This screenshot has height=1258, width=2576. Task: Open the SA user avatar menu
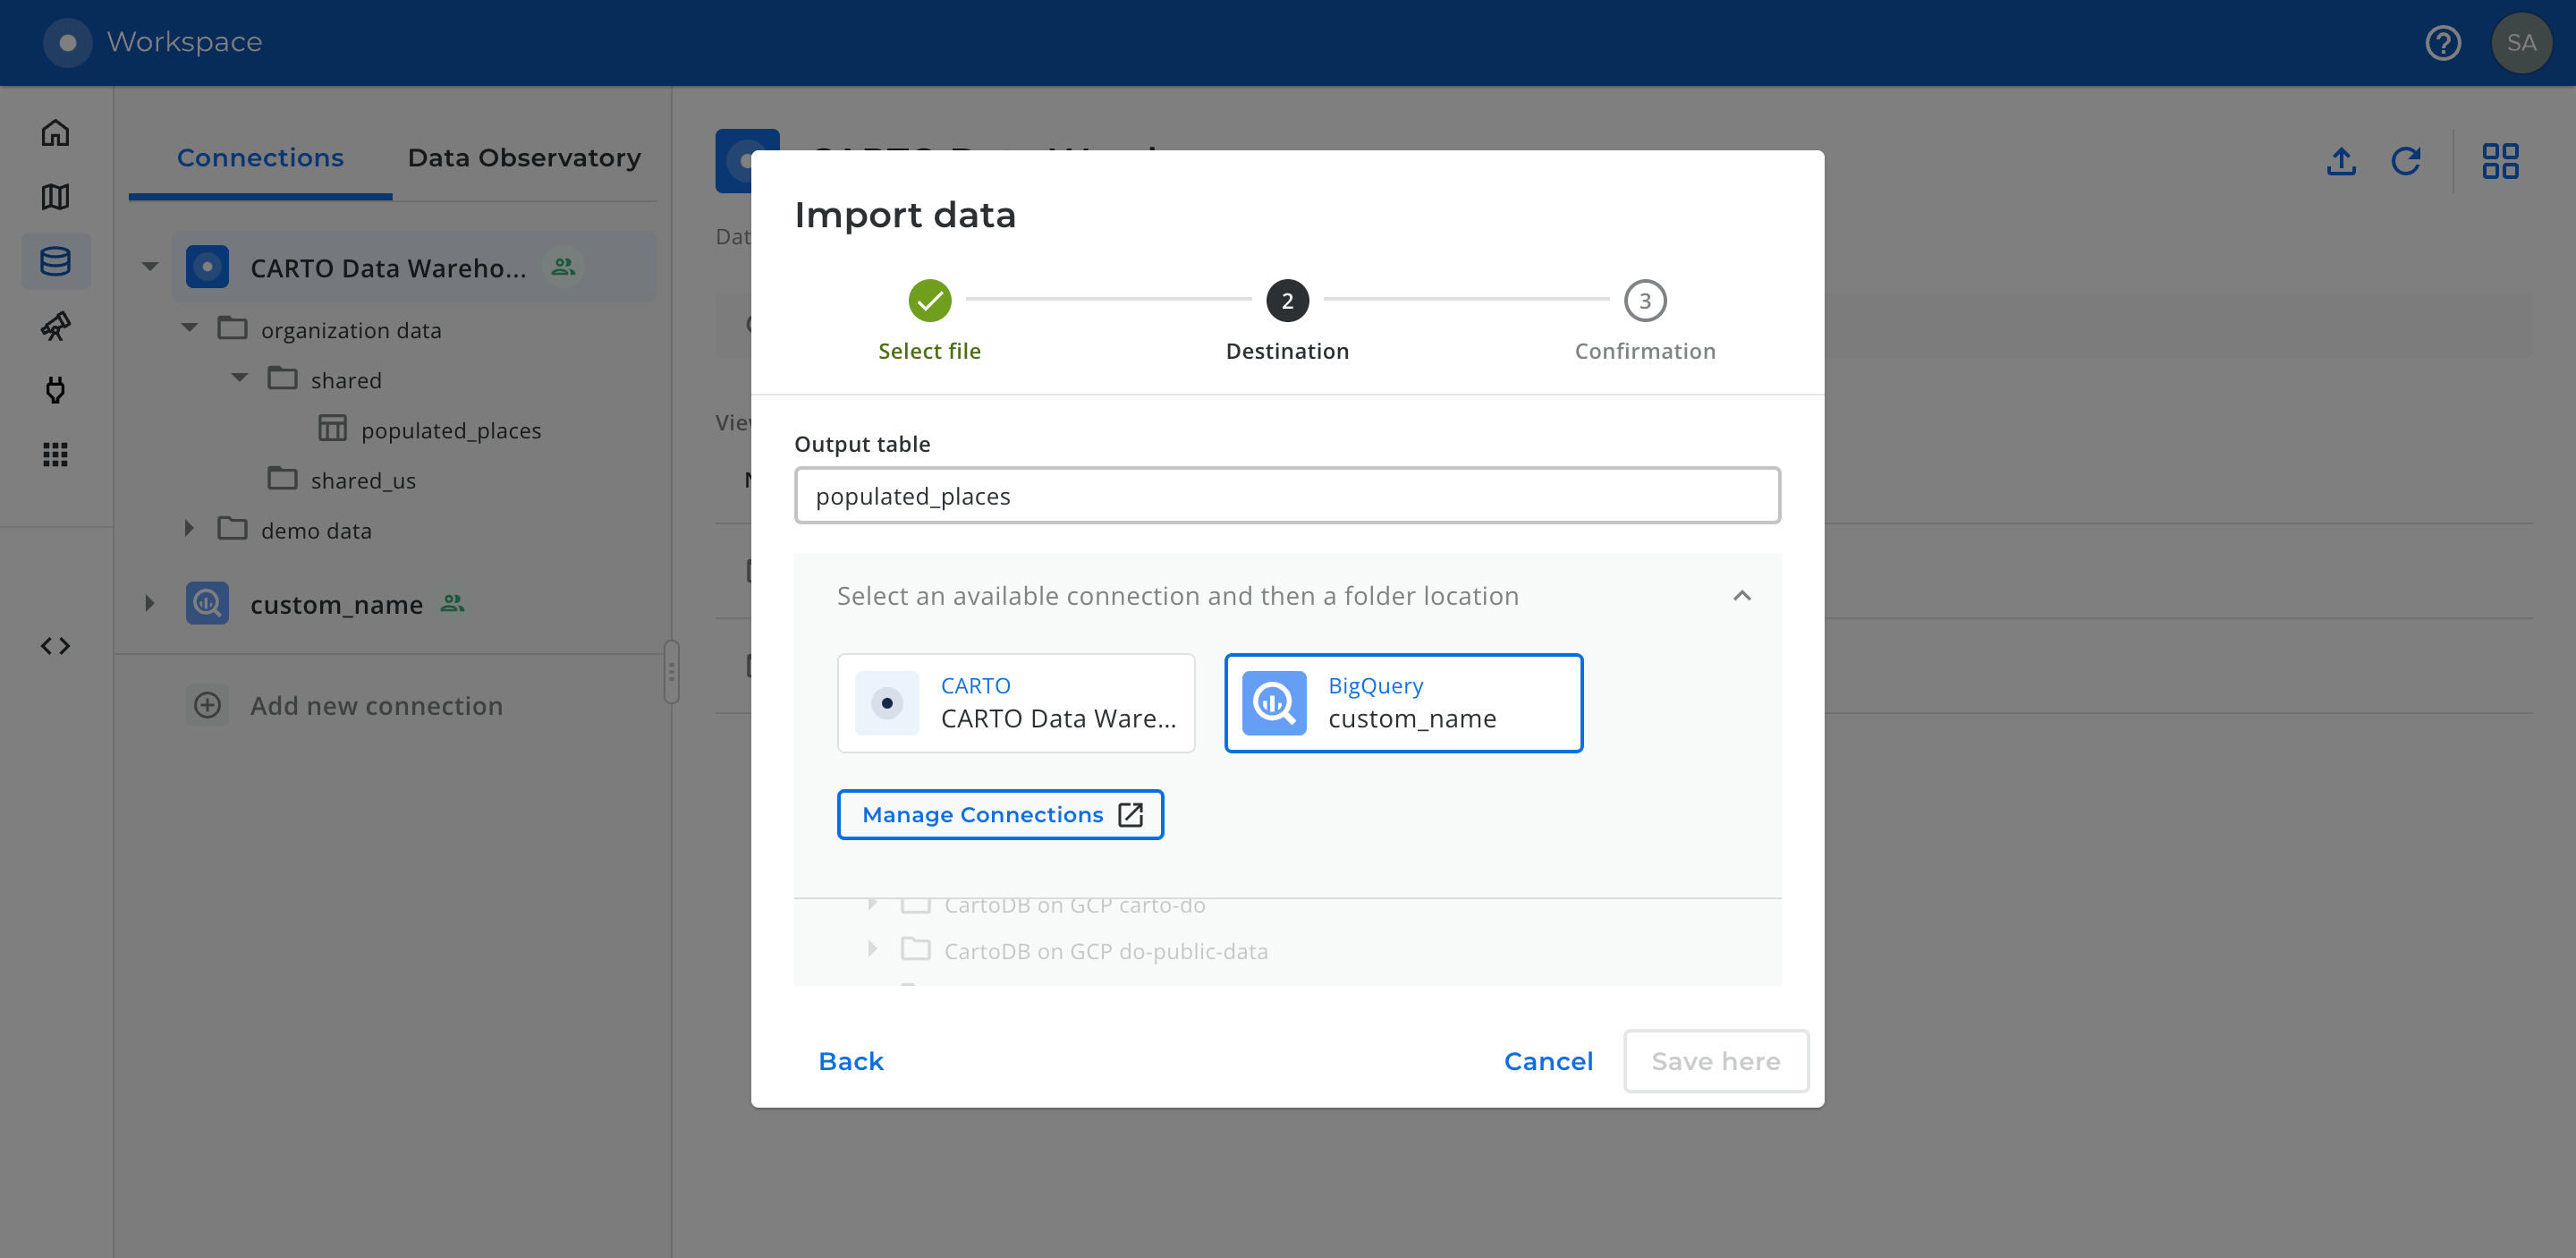tap(2521, 43)
